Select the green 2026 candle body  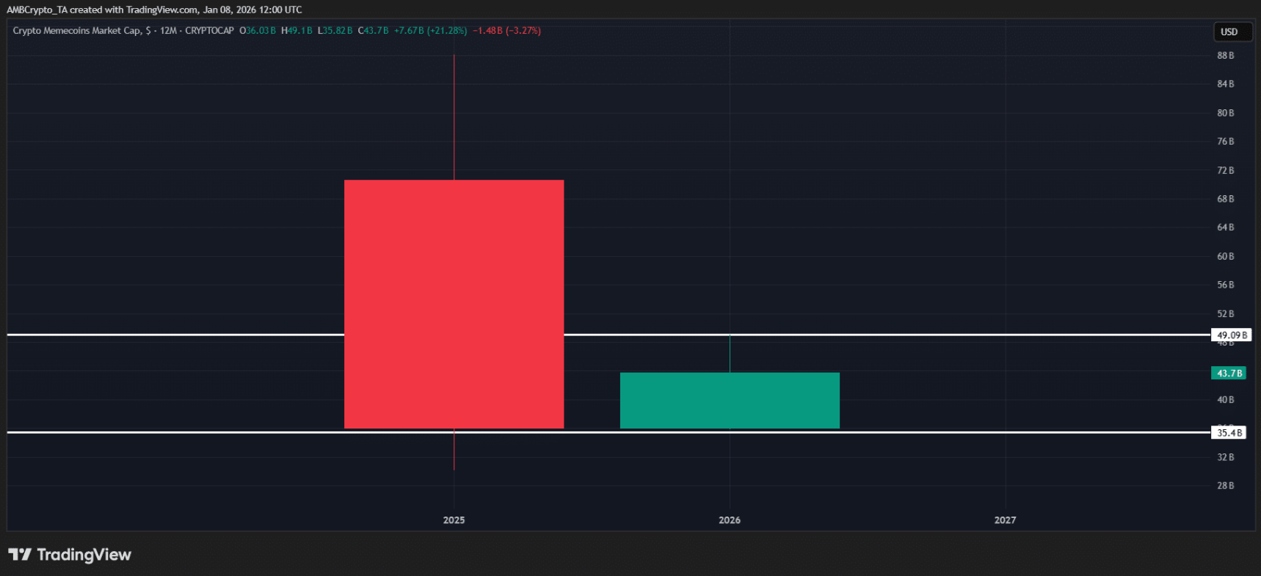(x=730, y=400)
